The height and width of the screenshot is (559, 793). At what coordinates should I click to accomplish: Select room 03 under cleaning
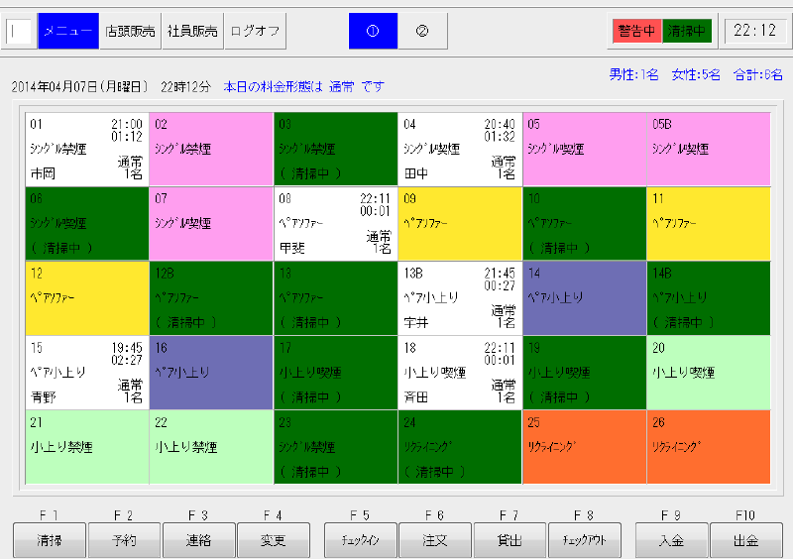pos(336,150)
